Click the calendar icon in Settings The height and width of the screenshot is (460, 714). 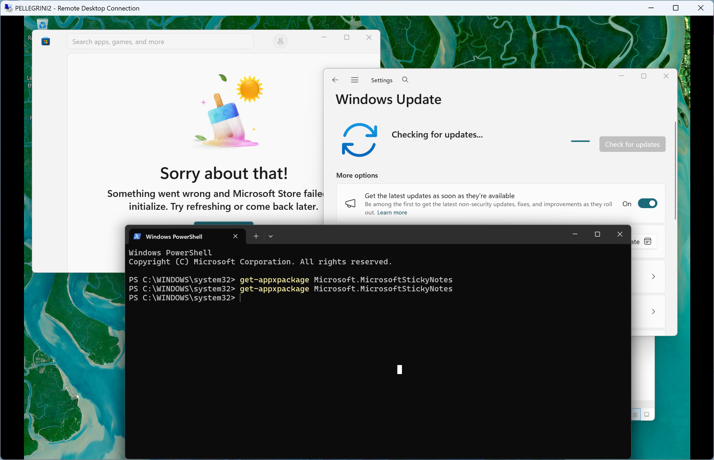647,241
